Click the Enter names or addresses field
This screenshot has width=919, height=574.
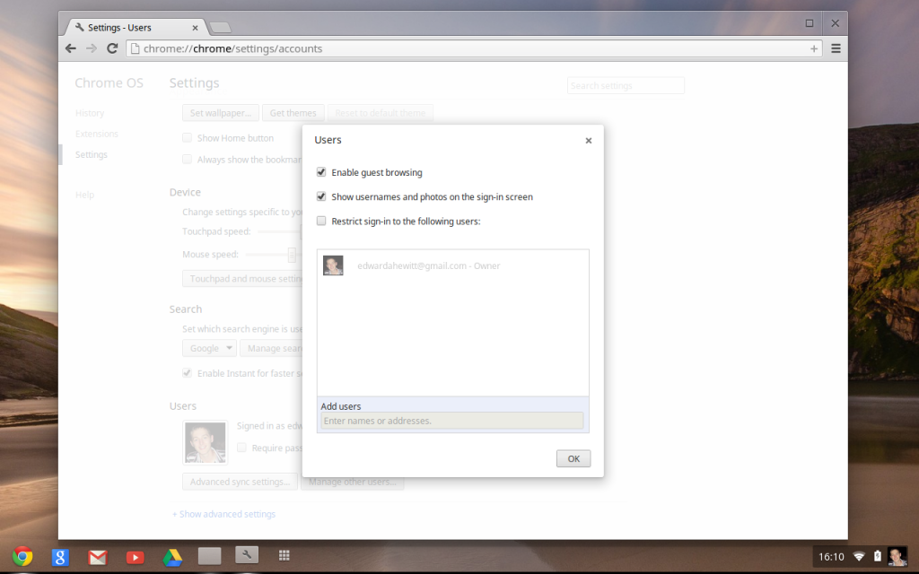[451, 421]
